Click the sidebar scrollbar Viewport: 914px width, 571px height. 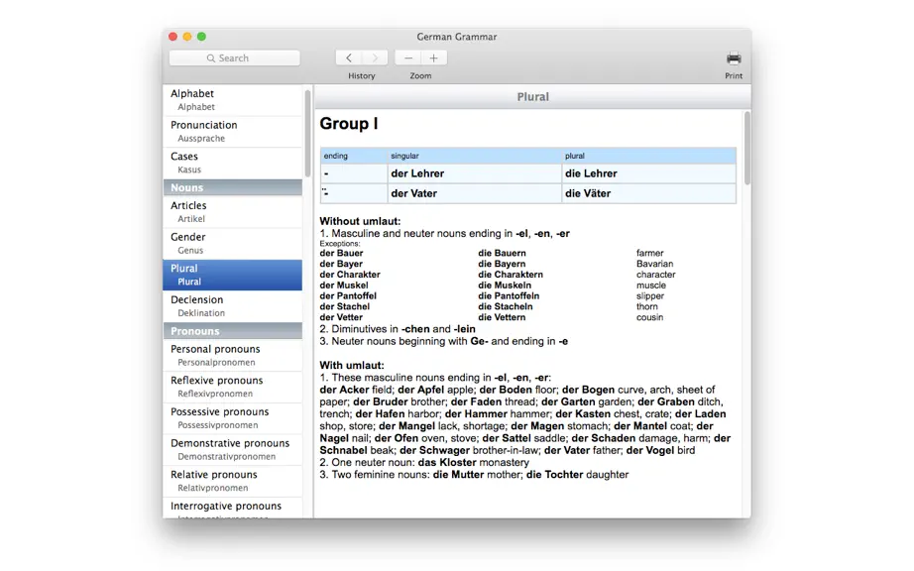coord(307,134)
